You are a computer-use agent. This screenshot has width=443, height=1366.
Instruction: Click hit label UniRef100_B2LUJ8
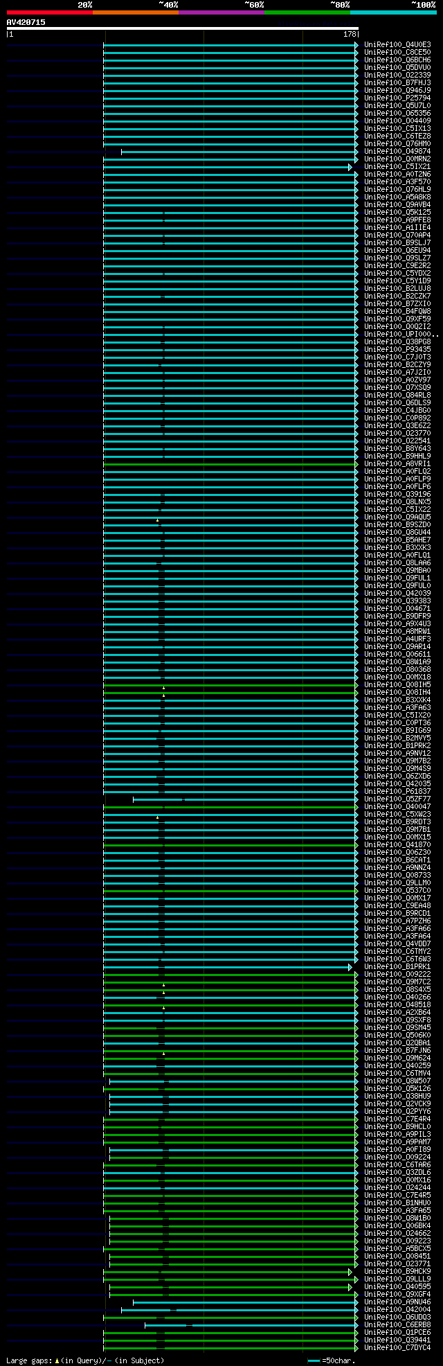coord(397,288)
